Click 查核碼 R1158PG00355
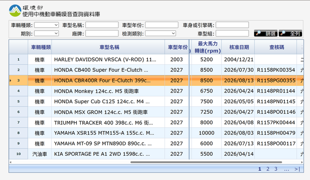The height and width of the screenshot is (180, 310). pyautogui.click(x=276, y=80)
